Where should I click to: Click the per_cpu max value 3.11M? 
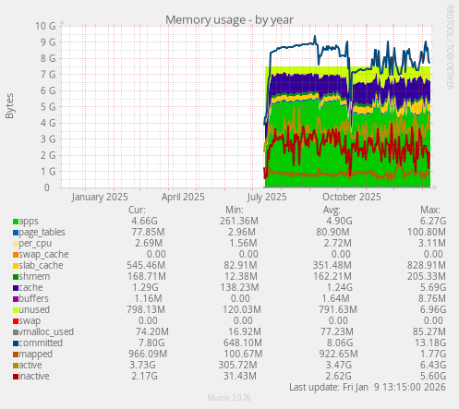point(432,243)
